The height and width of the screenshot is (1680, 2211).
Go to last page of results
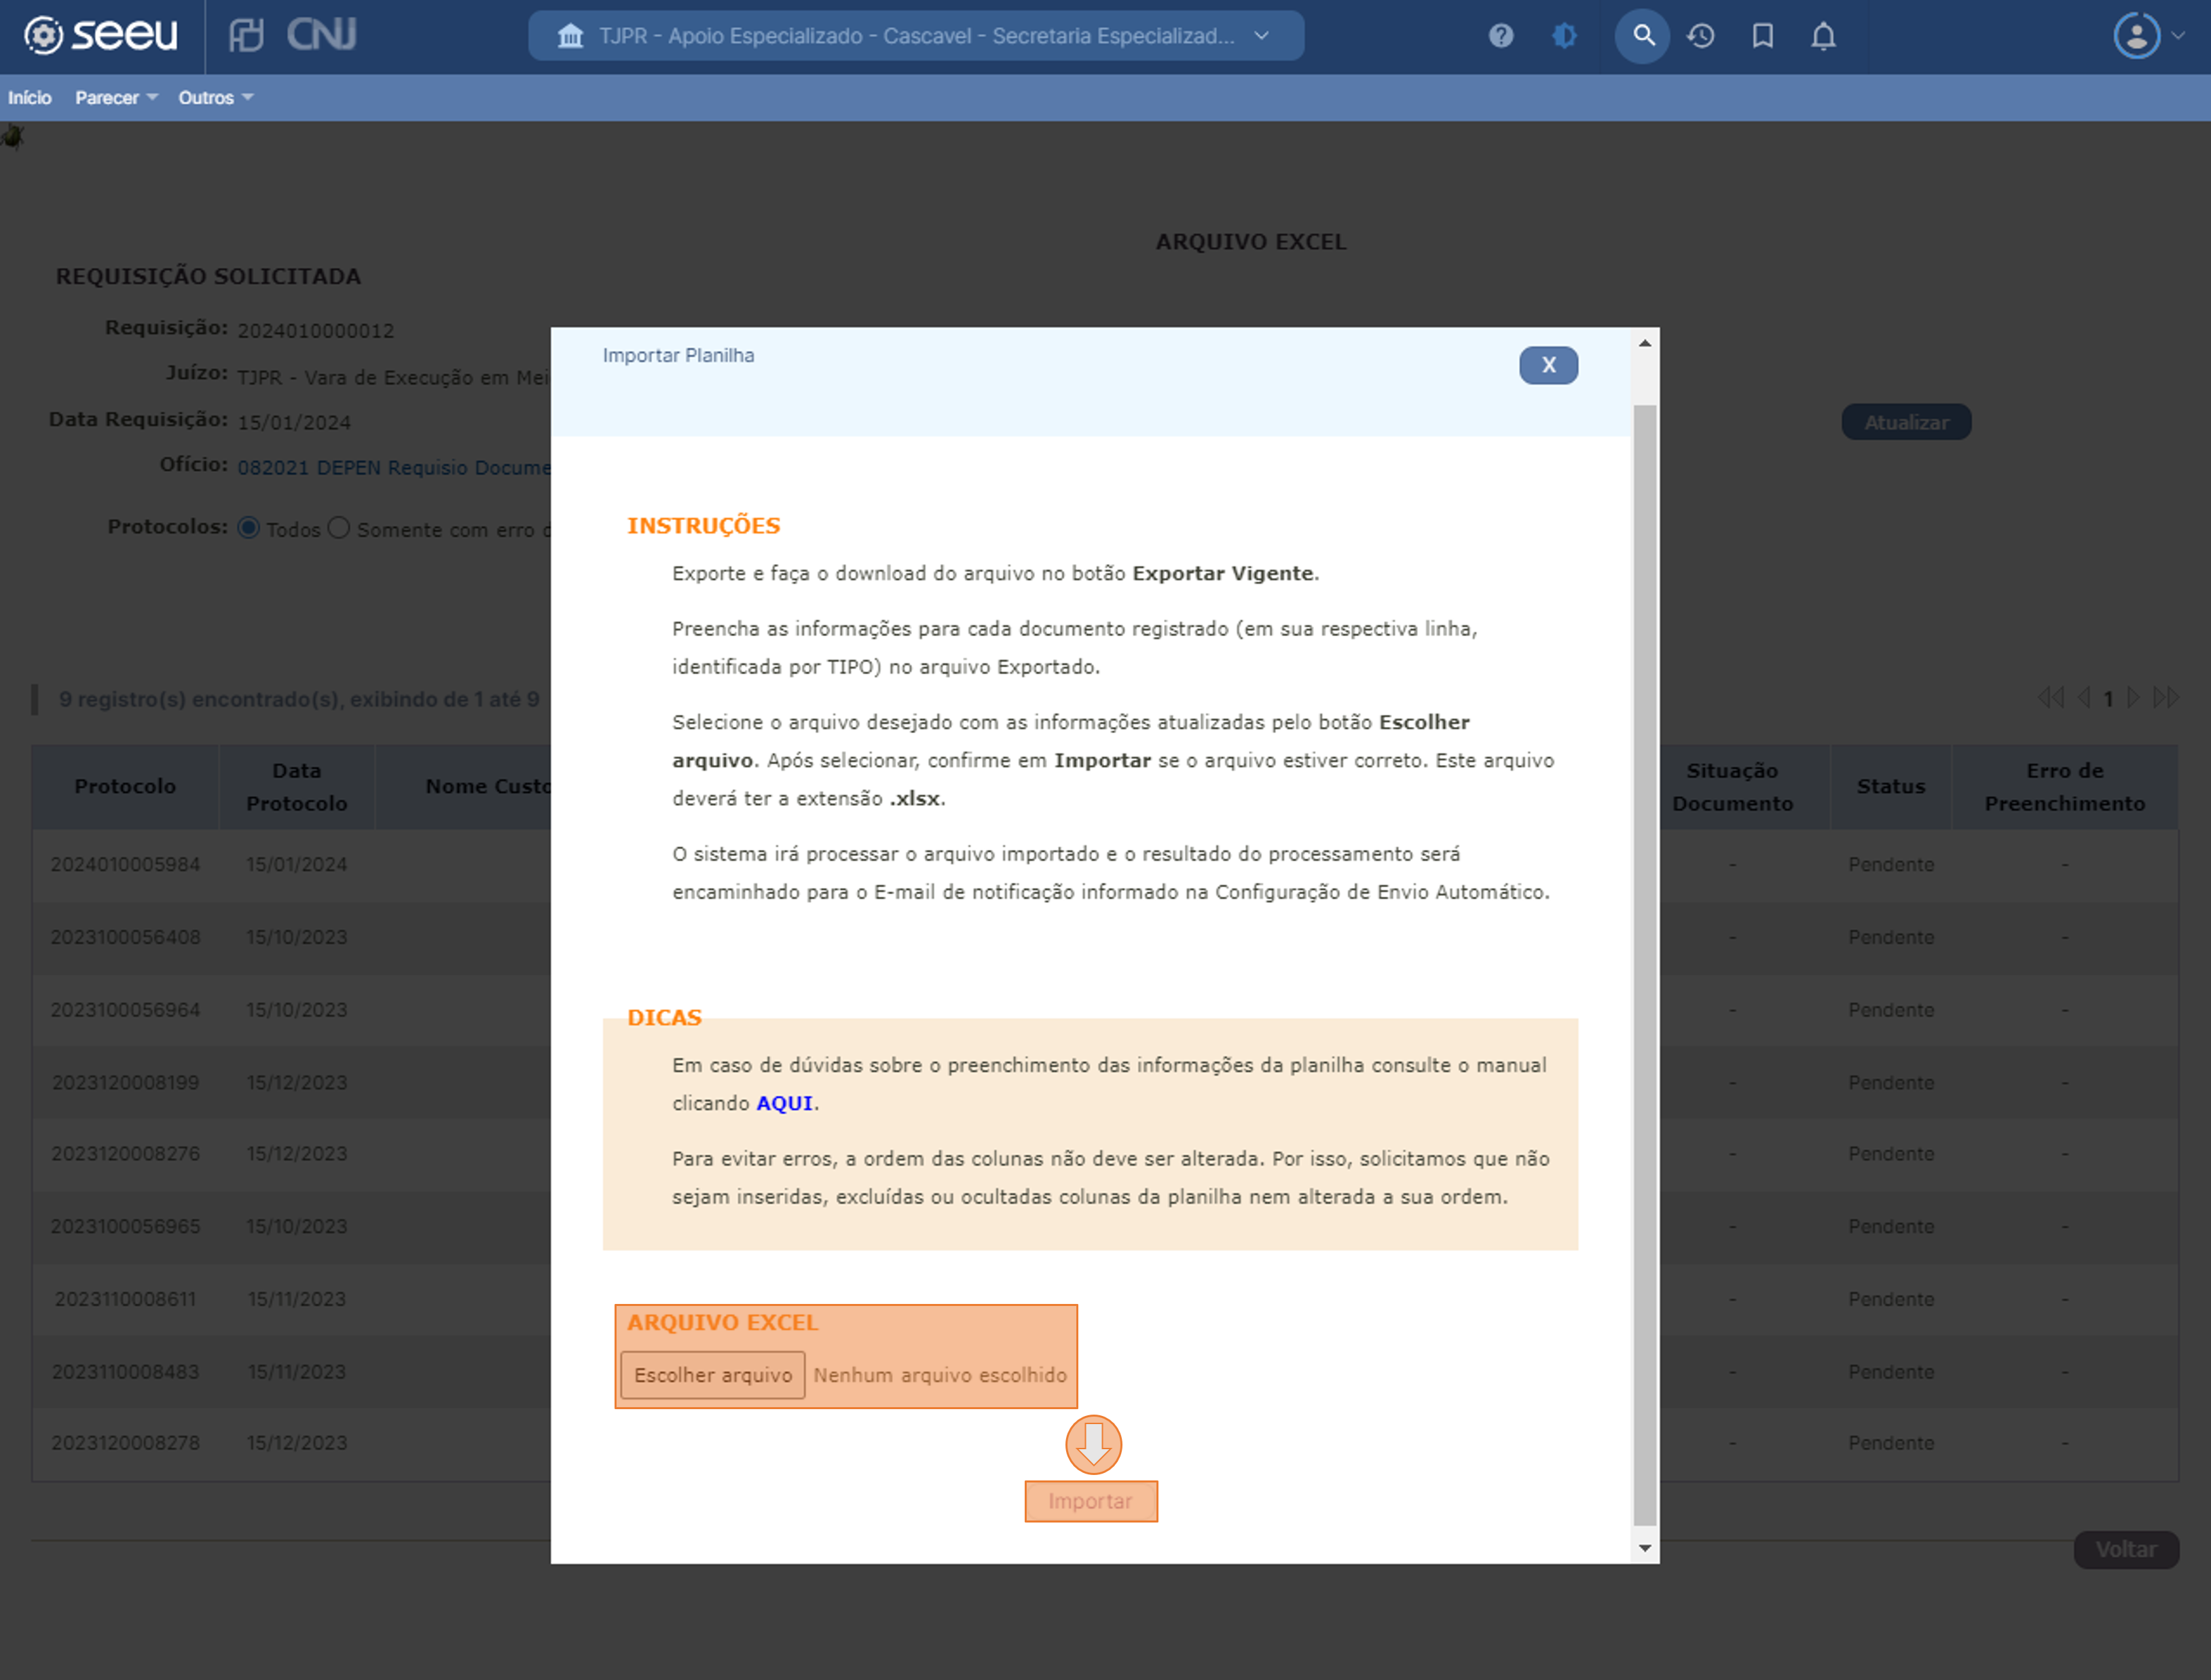(x=2166, y=697)
